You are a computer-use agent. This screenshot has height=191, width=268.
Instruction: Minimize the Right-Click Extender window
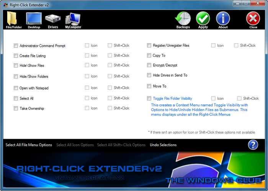click(237, 3)
